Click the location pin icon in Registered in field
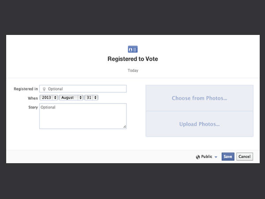Image resolution: width=265 pixels, height=199 pixels. coord(44,89)
